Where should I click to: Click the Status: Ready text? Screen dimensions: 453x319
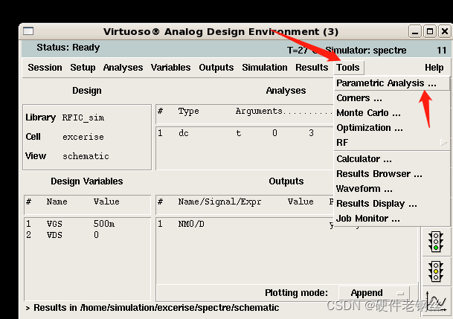point(68,48)
